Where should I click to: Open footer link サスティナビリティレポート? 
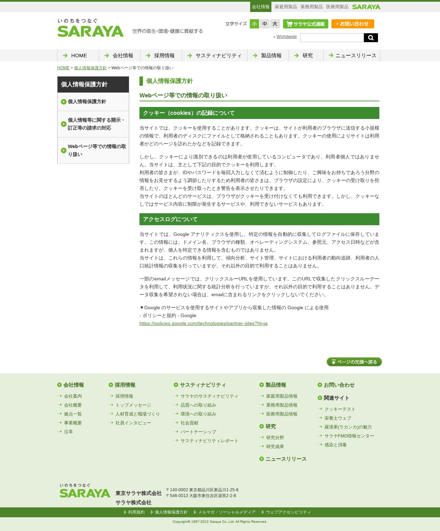point(209,441)
